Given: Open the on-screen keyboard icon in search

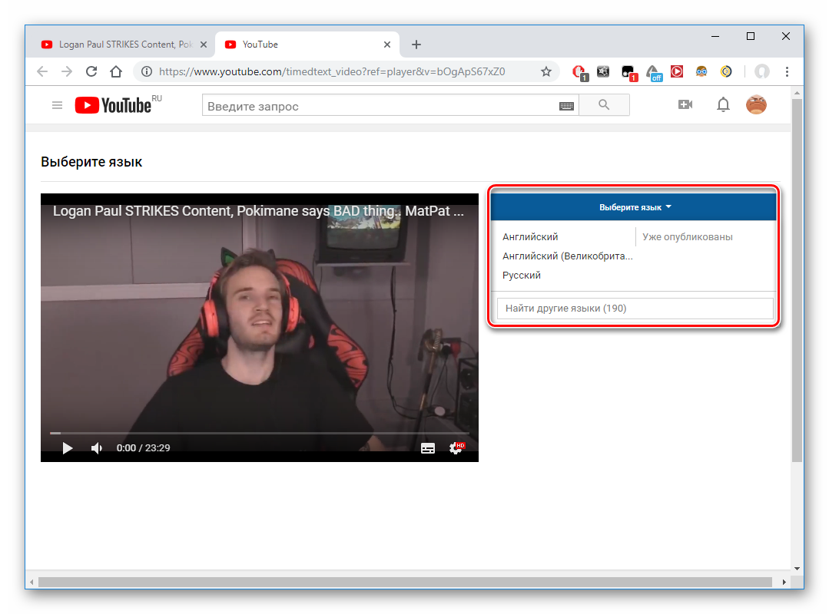Looking at the screenshot, I should tap(567, 106).
